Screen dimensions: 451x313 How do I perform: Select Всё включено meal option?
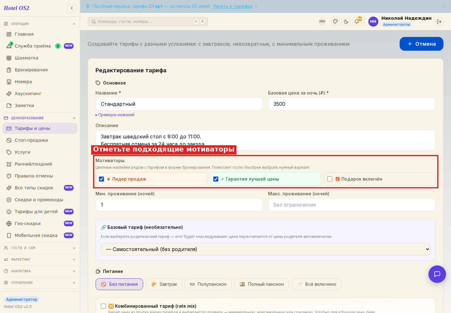tap(317, 284)
